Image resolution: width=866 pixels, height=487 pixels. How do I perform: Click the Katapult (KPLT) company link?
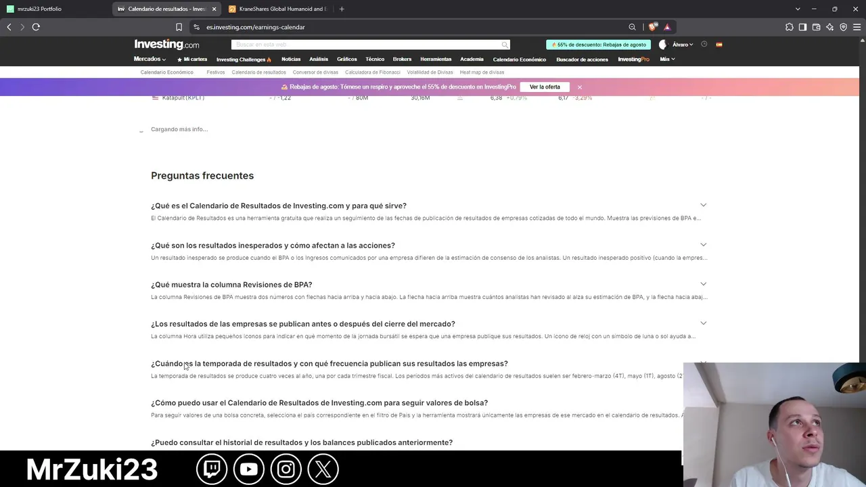tap(183, 98)
